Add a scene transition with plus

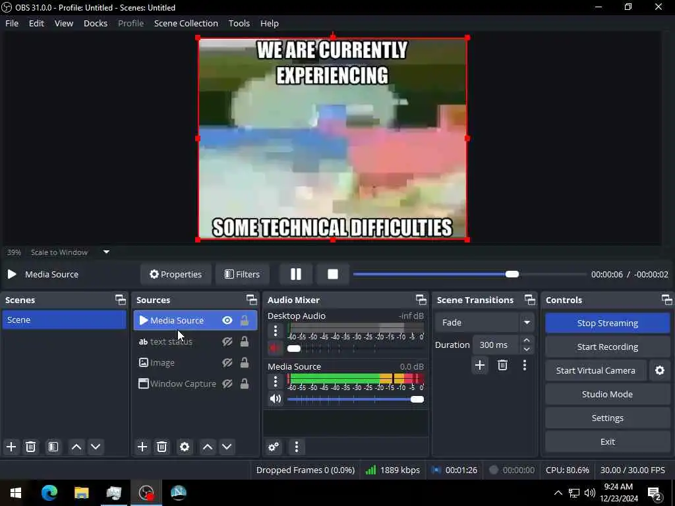click(x=480, y=365)
